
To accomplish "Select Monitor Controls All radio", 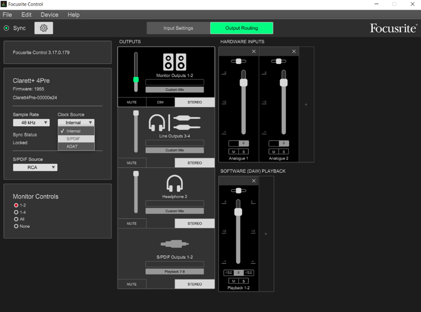I will coord(16,219).
